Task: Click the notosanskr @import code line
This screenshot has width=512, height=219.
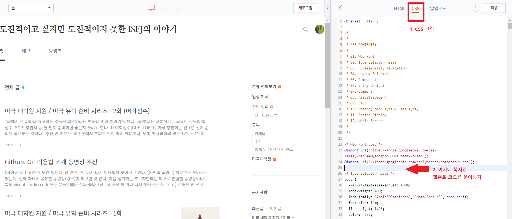Action: (409, 162)
